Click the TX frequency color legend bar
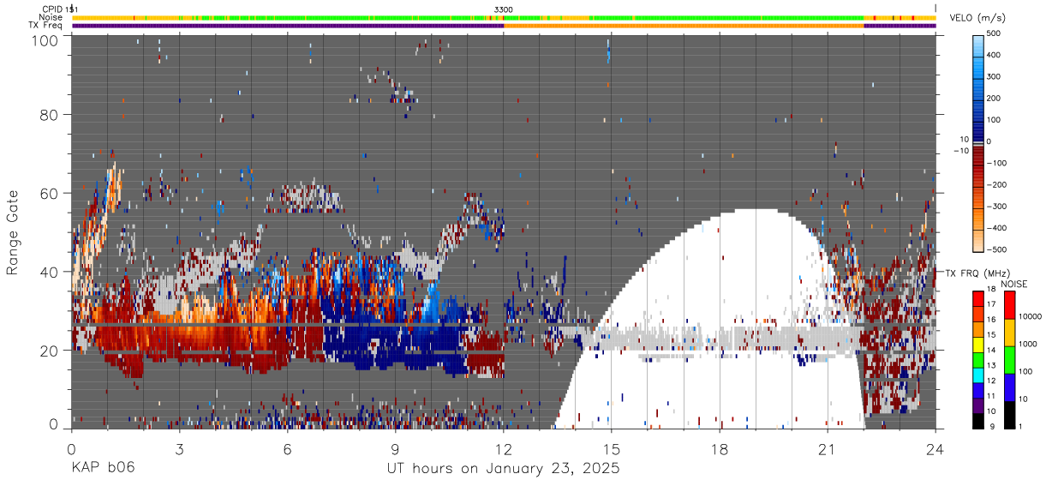This screenshot has width=1052, height=486. pos(979,359)
